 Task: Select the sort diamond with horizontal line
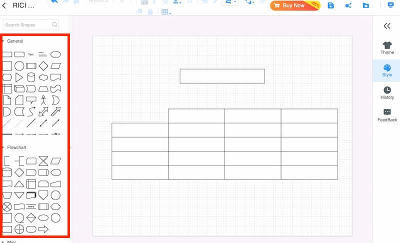(31, 218)
